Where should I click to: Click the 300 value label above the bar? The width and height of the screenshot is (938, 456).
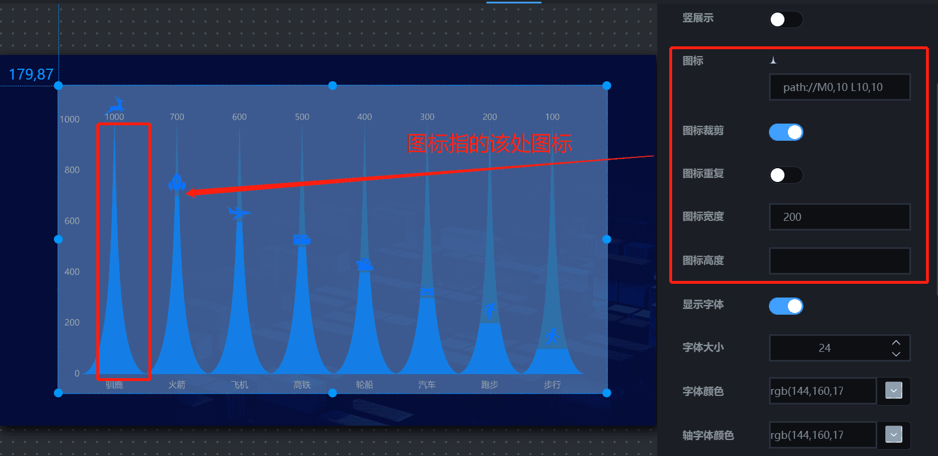pyautogui.click(x=427, y=117)
